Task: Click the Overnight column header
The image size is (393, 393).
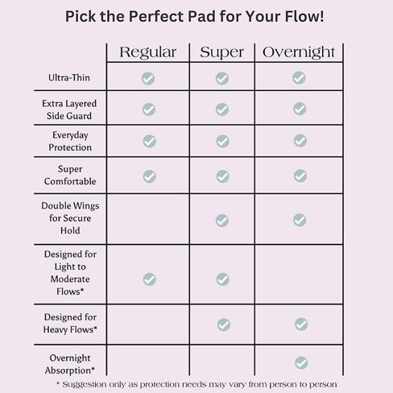Action: tap(299, 52)
